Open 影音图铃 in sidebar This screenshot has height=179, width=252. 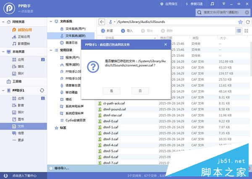point(21,43)
